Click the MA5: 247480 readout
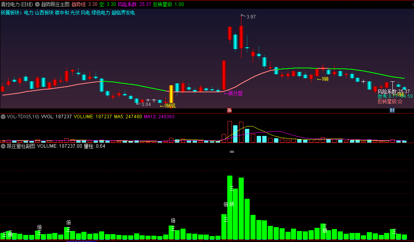The image size is (414, 242). (x=128, y=116)
